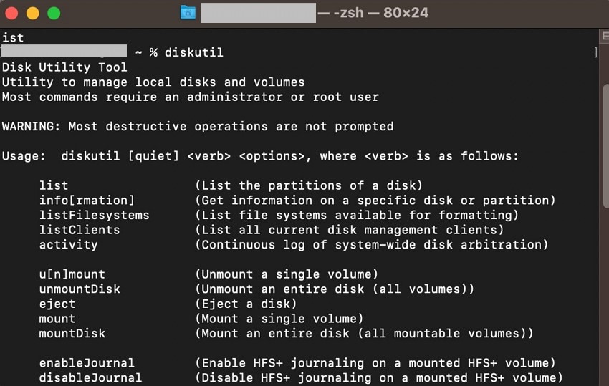
Task: Click the "u[n]mount" verb entry
Action: point(72,274)
